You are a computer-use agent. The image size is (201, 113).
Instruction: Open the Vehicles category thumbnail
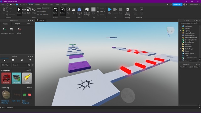pyautogui.click(x=6, y=78)
